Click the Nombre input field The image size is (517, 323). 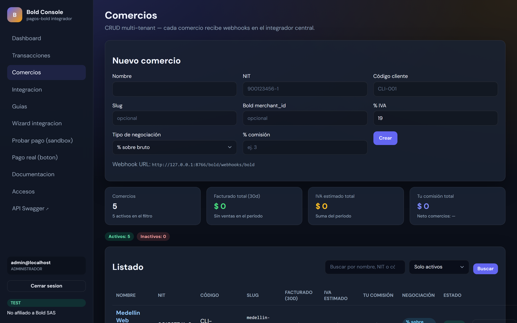click(x=174, y=89)
